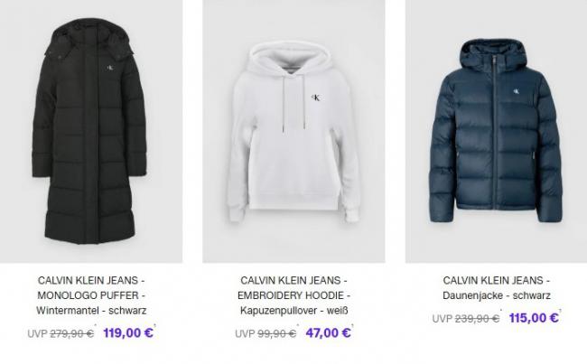This screenshot has width=587, height=364.
Task: Click the 47,00 € sale price
Action: tap(328, 332)
